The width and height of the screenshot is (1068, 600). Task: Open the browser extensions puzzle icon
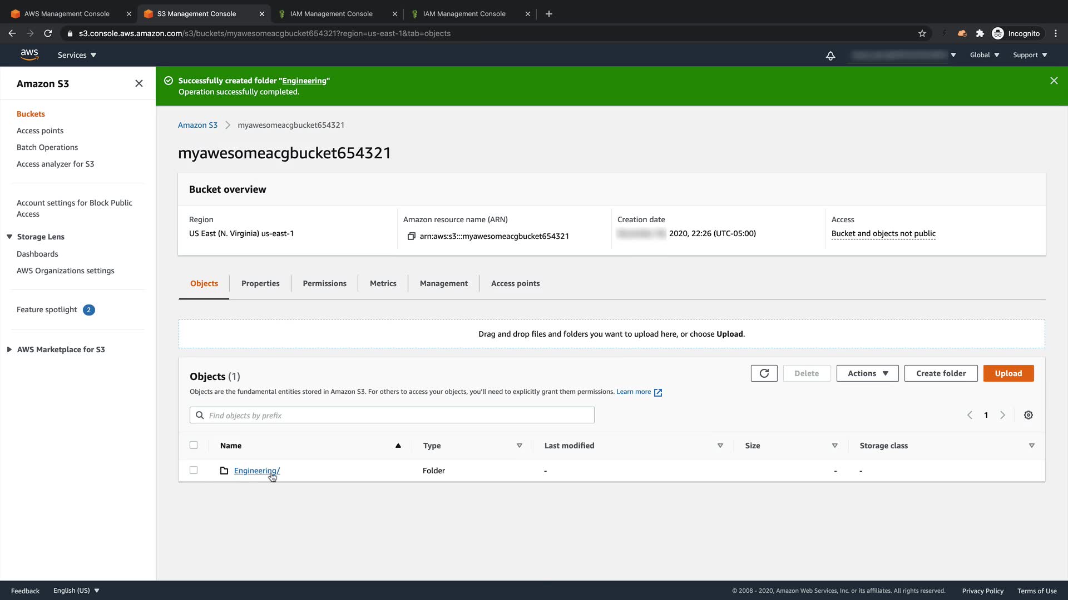[x=980, y=33]
